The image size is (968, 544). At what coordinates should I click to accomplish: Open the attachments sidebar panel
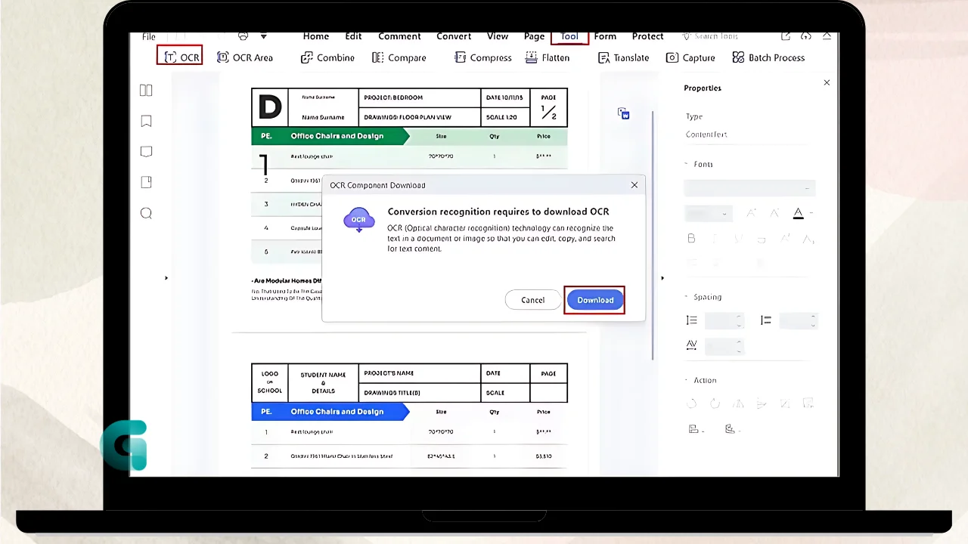(146, 182)
